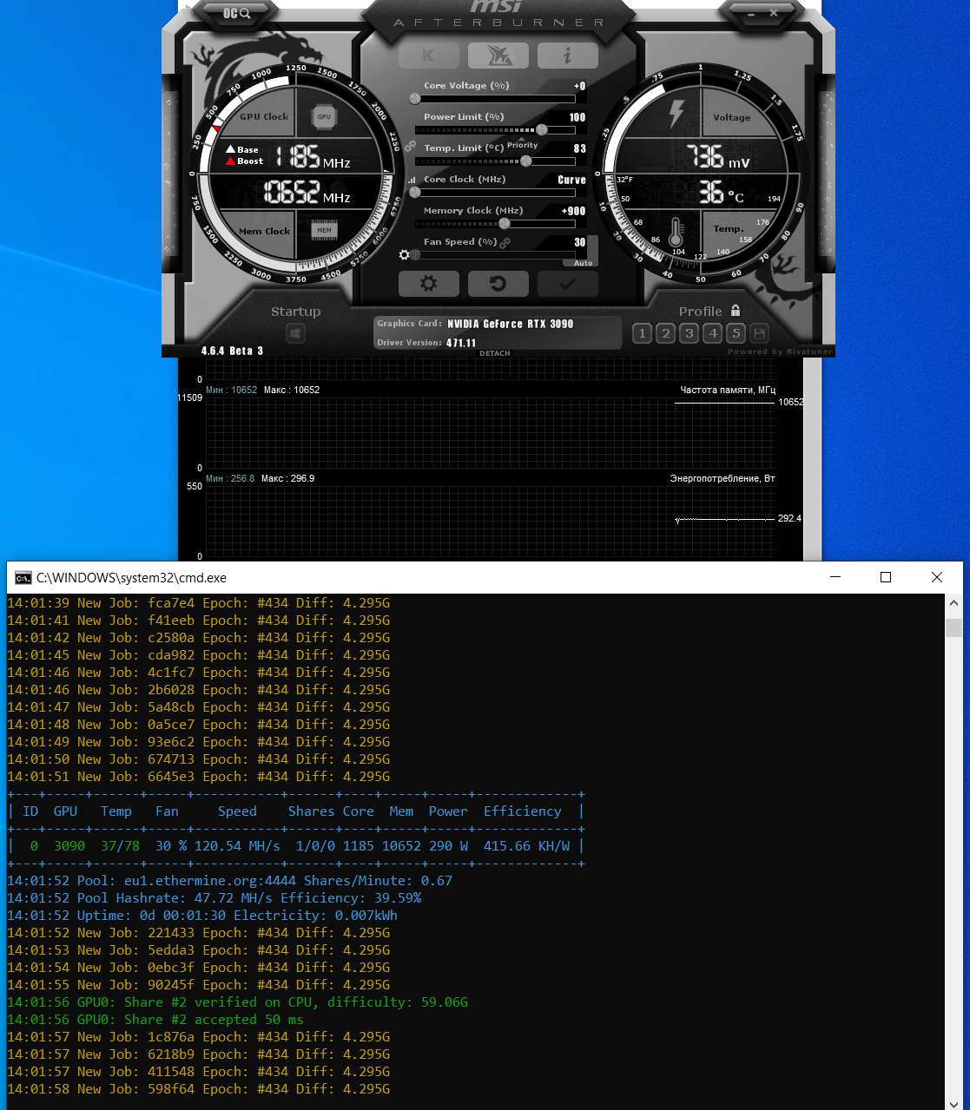Screen dimensions: 970x1110
Task: Click the Pool Hashrate 47.72 MH/s line
Action: pos(214,897)
